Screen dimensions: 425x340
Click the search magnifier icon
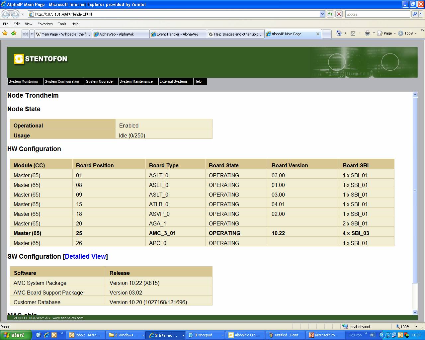(x=414, y=14)
